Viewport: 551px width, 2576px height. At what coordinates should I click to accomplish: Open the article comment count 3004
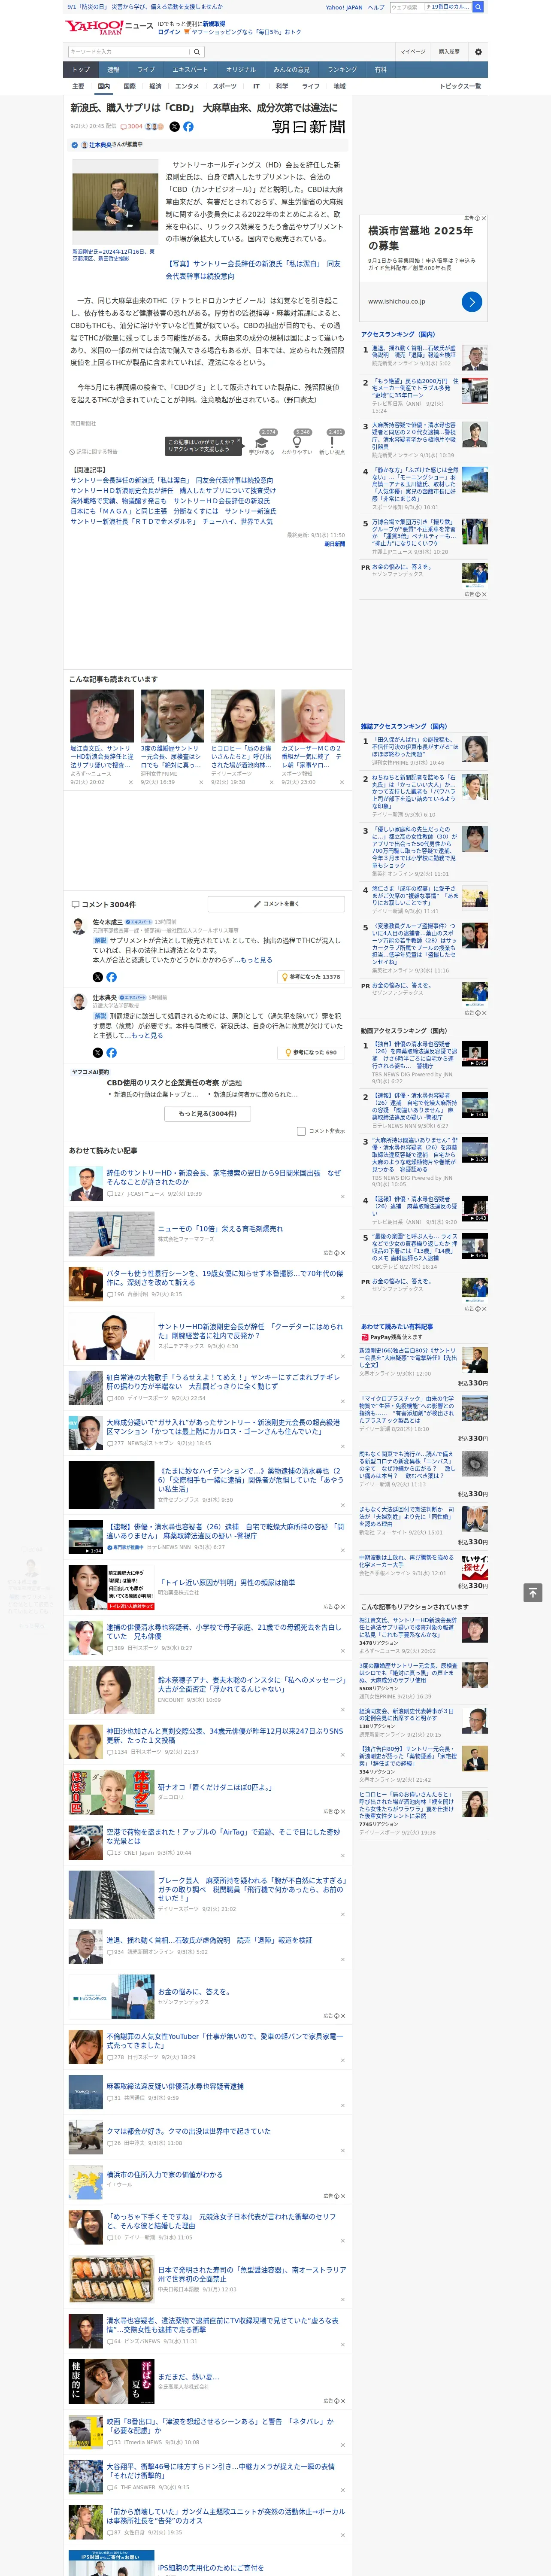click(x=132, y=127)
